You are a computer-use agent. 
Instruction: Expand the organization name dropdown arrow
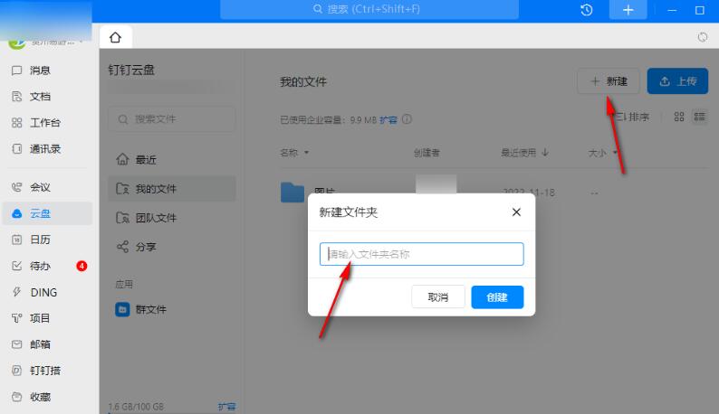(x=81, y=42)
